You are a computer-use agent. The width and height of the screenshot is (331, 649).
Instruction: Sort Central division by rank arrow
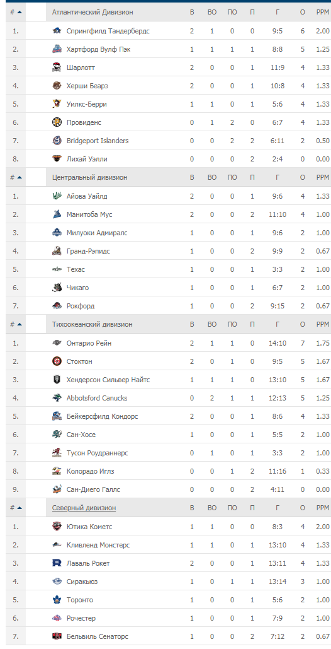click(x=20, y=178)
